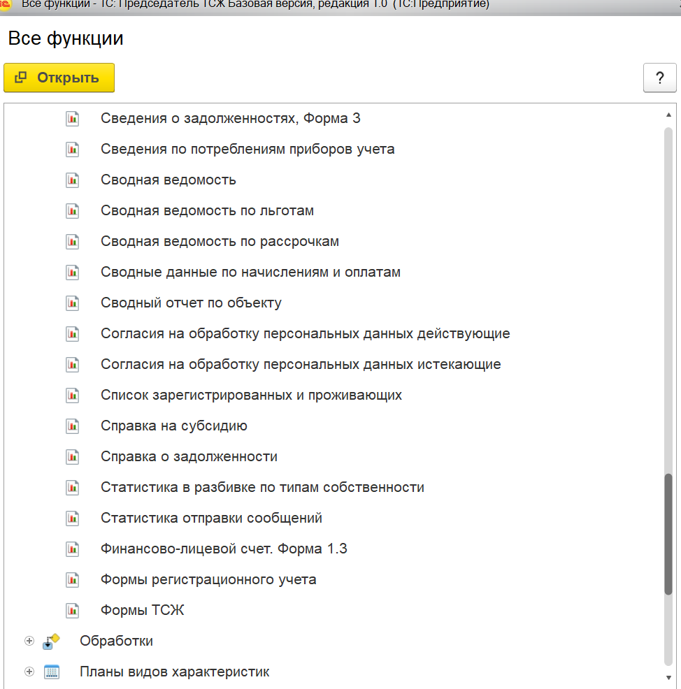Expand the Обработки tree node

[29, 641]
